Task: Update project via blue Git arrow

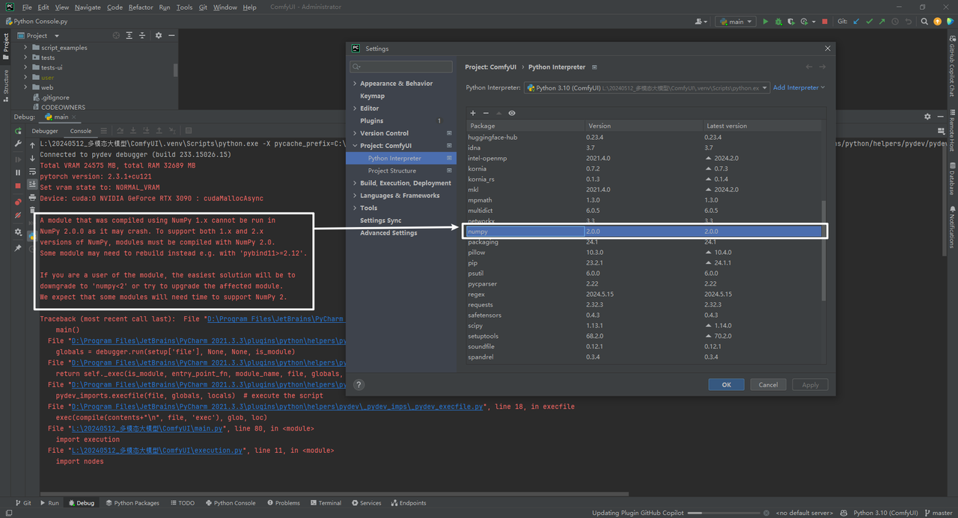Action: point(856,22)
